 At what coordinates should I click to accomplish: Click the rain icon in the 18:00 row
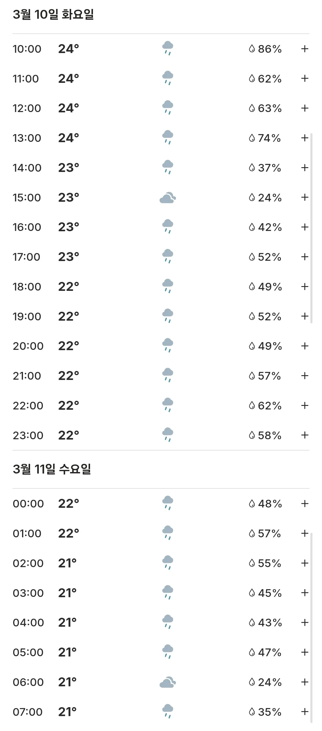[168, 286]
